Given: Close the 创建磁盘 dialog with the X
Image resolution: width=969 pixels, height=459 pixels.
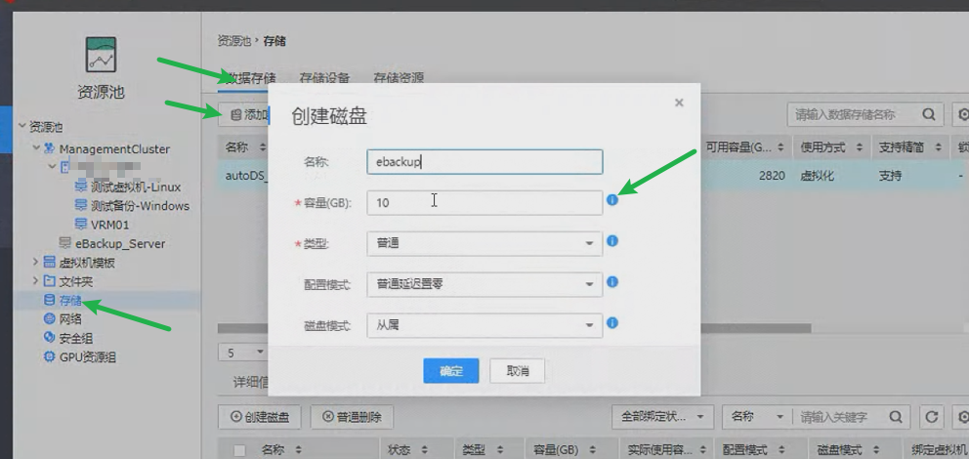Looking at the screenshot, I should (679, 103).
